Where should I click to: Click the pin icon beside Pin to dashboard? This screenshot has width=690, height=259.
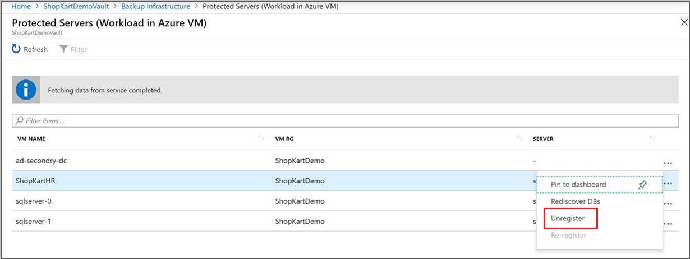click(x=643, y=185)
